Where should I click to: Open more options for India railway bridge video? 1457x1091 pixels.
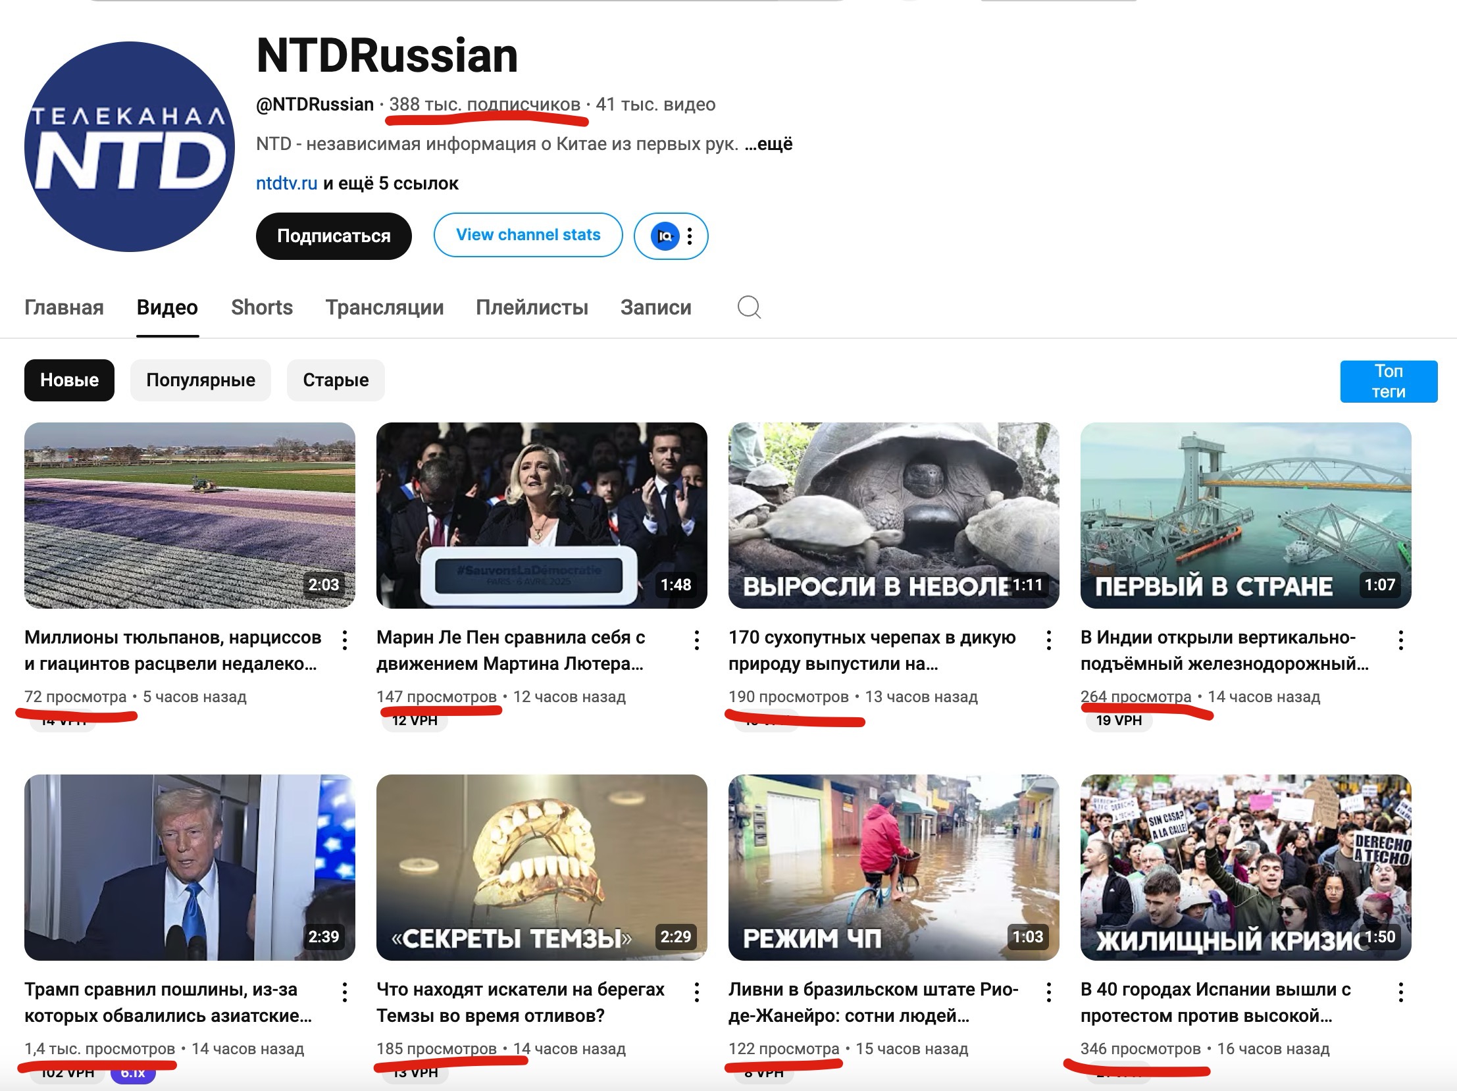tap(1401, 640)
